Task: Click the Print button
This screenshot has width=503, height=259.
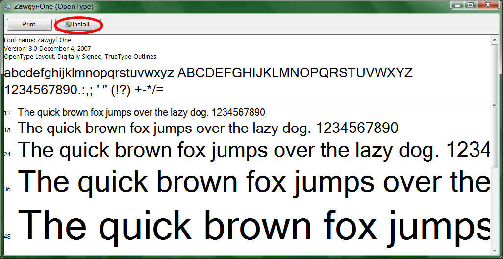Action: (29, 25)
